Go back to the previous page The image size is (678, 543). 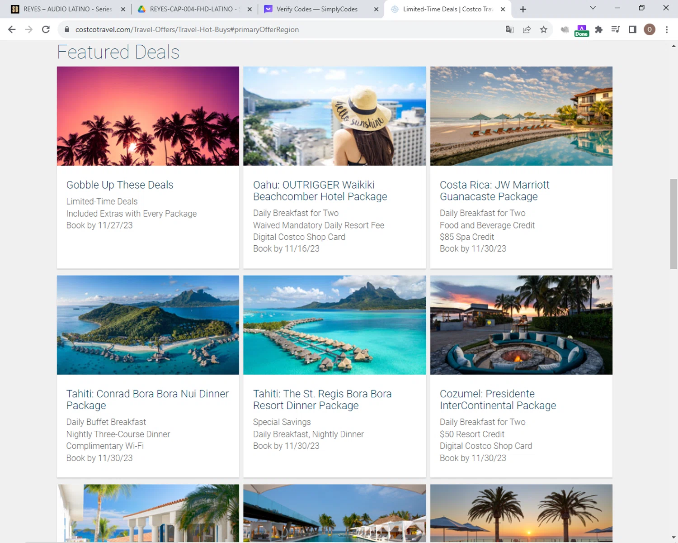[12, 29]
